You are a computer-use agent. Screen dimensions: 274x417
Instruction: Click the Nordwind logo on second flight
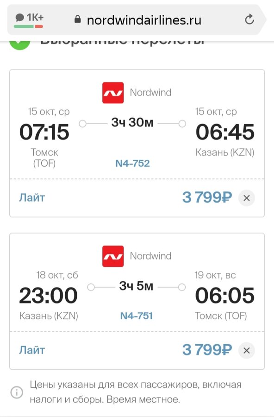113,256
